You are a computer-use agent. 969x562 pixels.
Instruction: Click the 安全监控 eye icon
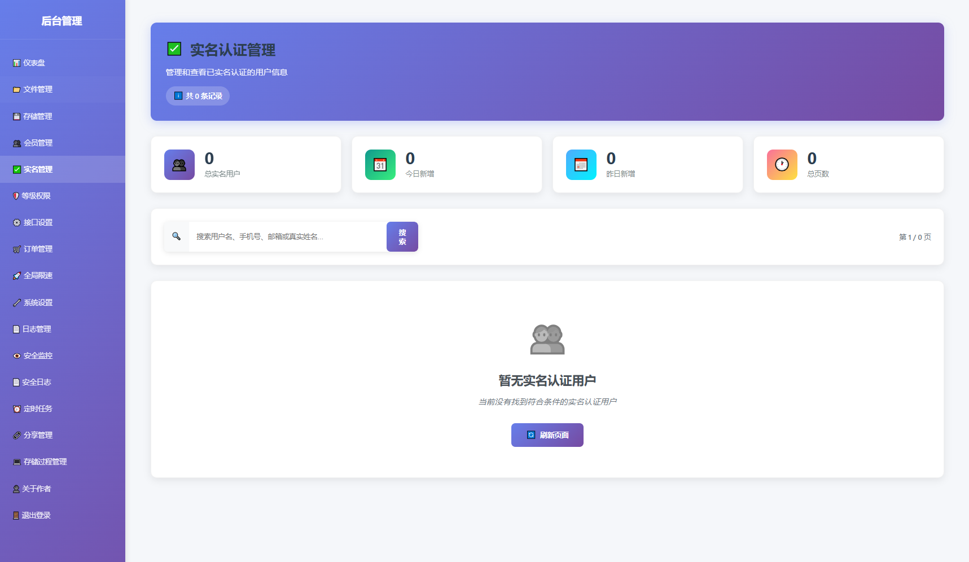pyautogui.click(x=16, y=355)
